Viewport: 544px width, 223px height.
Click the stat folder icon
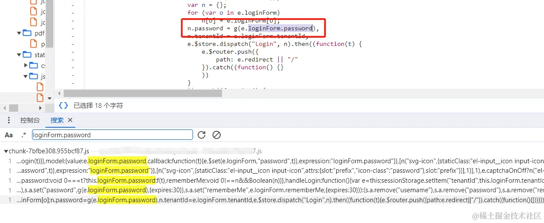27,55
